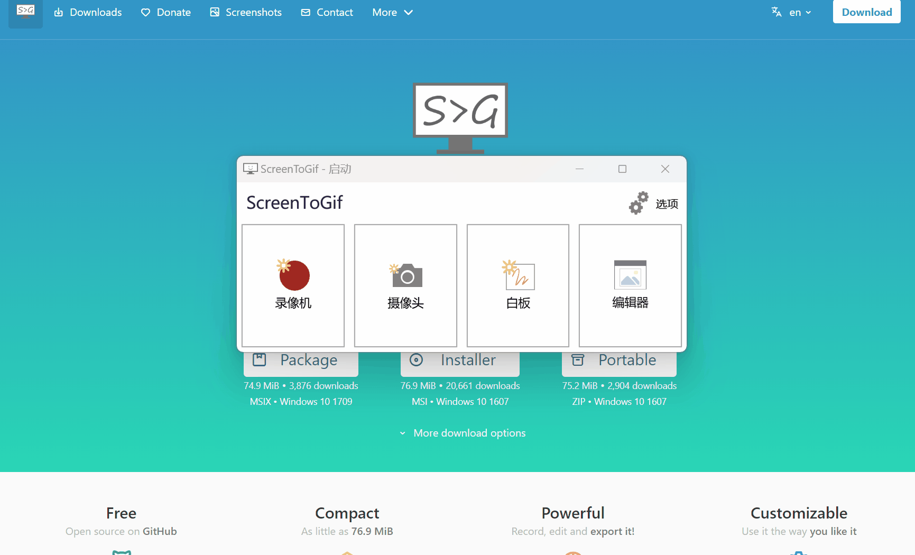Screen dimensions: 915x555
Task: Click the 76.9 MiB Compact text
Action: click(372, 531)
